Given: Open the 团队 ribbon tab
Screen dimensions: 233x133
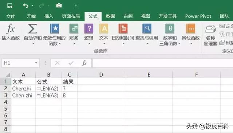Looking at the screenshot, I should [x=224, y=16].
